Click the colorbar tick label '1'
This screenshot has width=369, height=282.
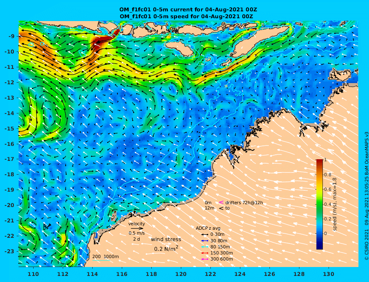tap(325, 160)
